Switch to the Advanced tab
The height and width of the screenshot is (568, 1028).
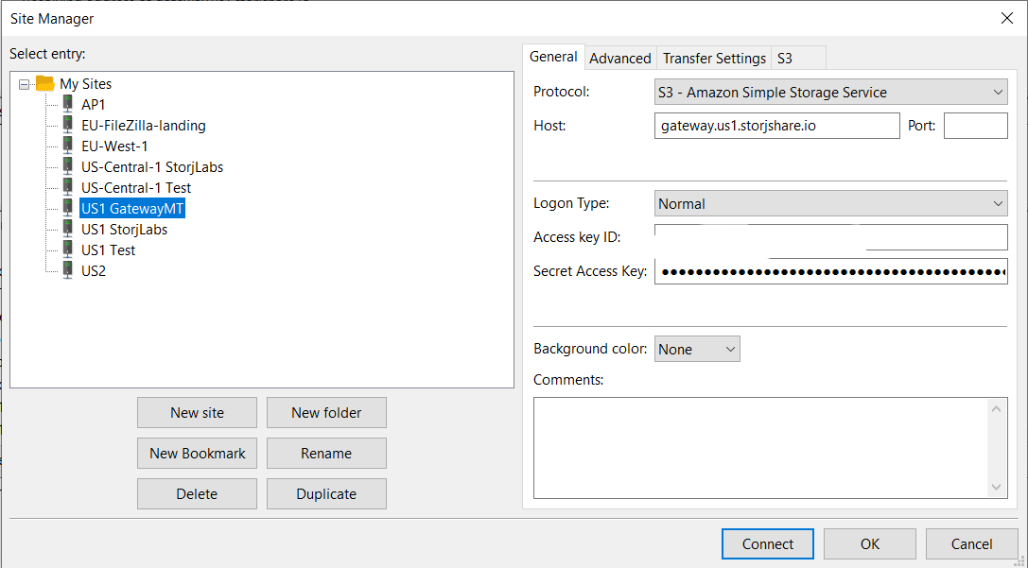pos(620,59)
